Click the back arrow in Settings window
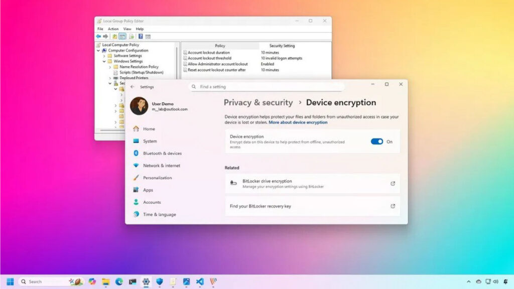Viewport: 514px width, 289px height. coord(133,87)
